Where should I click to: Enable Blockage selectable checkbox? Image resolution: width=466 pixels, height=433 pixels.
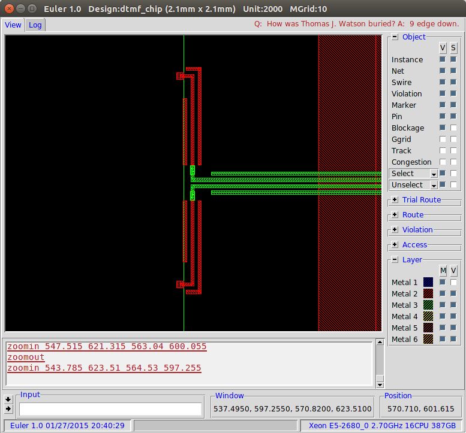point(453,128)
